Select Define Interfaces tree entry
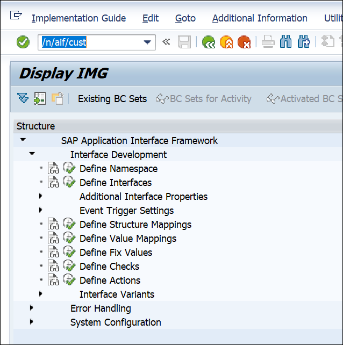Screen dimensions: 343x345 [116, 183]
